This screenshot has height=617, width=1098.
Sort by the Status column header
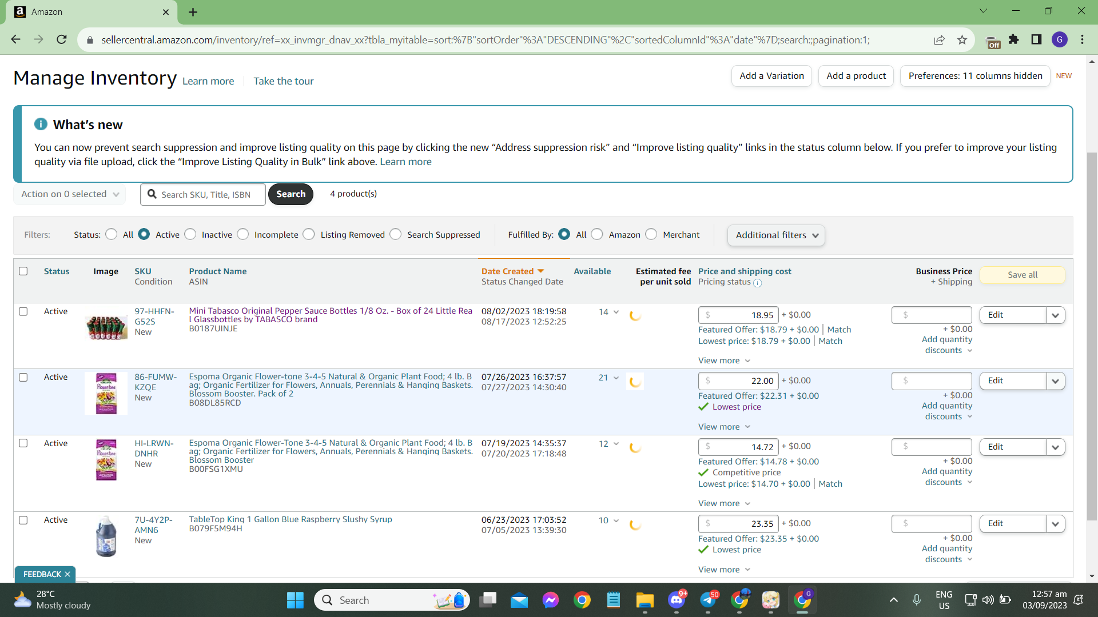(x=57, y=271)
